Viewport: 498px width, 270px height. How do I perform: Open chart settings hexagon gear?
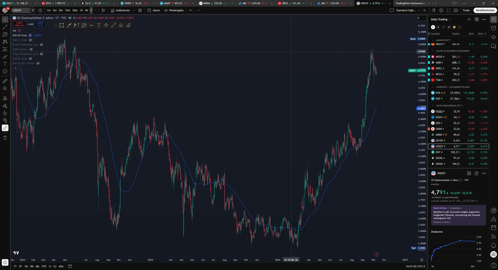(x=441, y=10)
